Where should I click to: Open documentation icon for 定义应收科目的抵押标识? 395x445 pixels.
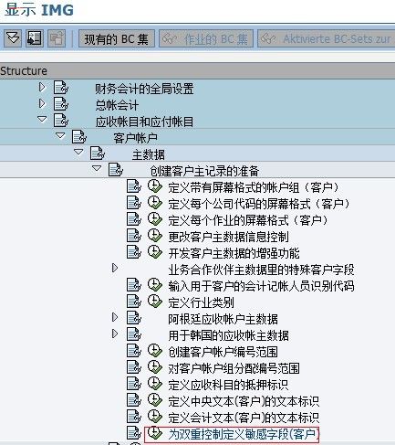coord(134,384)
